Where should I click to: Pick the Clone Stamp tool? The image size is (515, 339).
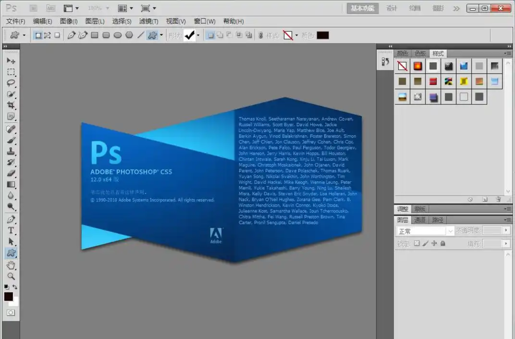(10, 151)
